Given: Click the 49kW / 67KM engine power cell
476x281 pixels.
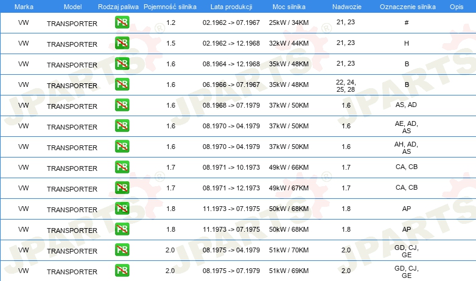Looking at the screenshot, I should tap(289, 188).
